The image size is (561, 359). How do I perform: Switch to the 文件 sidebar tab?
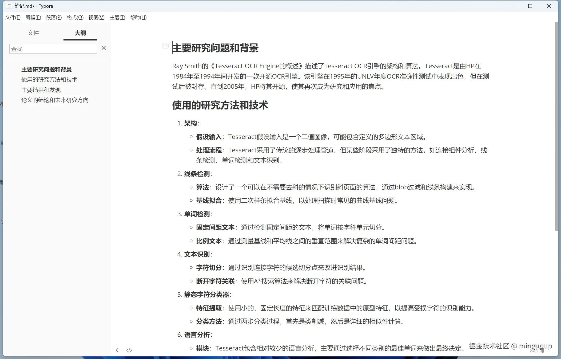pyautogui.click(x=33, y=32)
